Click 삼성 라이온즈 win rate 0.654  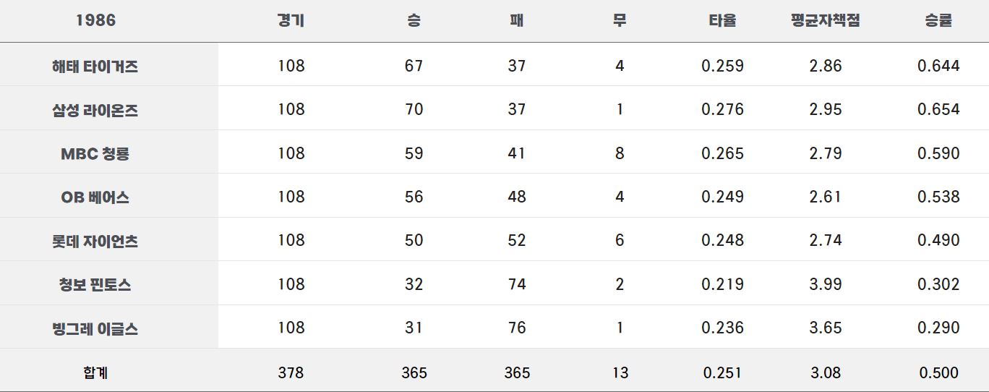(938, 109)
